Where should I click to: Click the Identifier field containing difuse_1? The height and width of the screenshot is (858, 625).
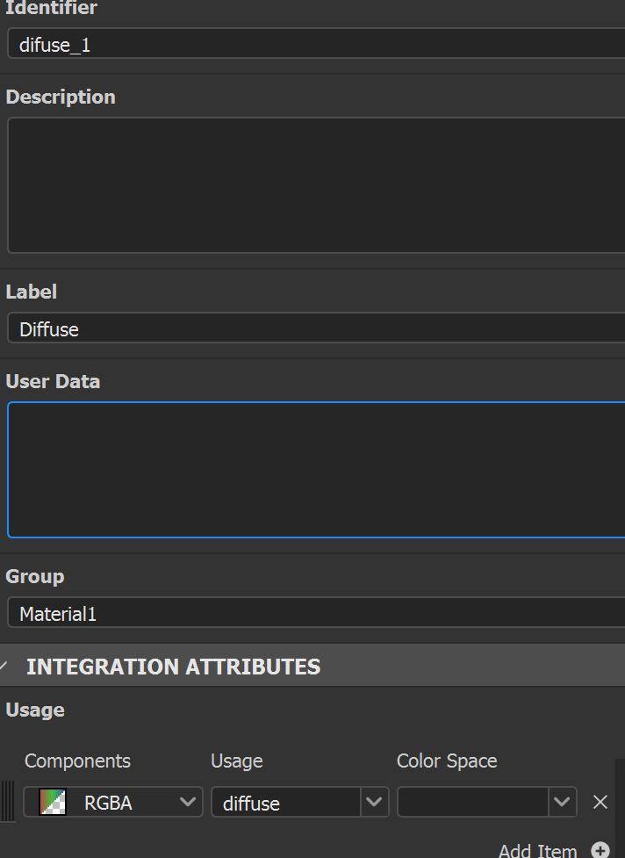[263, 43]
